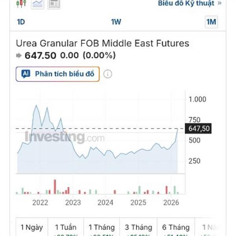Viewport: 236px width, 236px height.
Task: Select the 1M interval option
Action: (x=211, y=22)
